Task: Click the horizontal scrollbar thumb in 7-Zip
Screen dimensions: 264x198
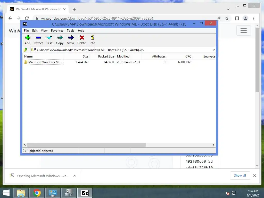Action: tap(86, 145)
